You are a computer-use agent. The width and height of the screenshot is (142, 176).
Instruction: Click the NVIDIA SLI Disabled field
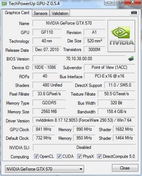(x=84, y=147)
